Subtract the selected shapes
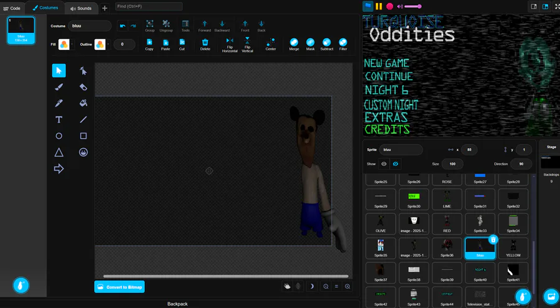 (327, 44)
